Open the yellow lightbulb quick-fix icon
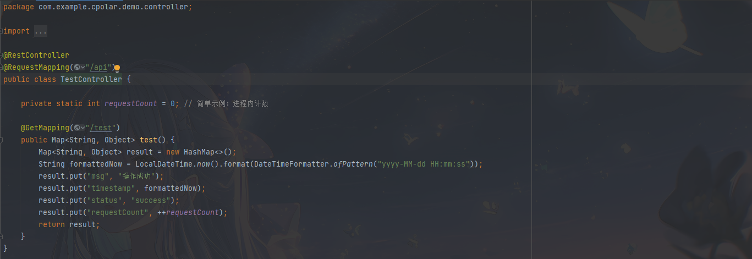Screen dimensions: 752x259 [117, 68]
